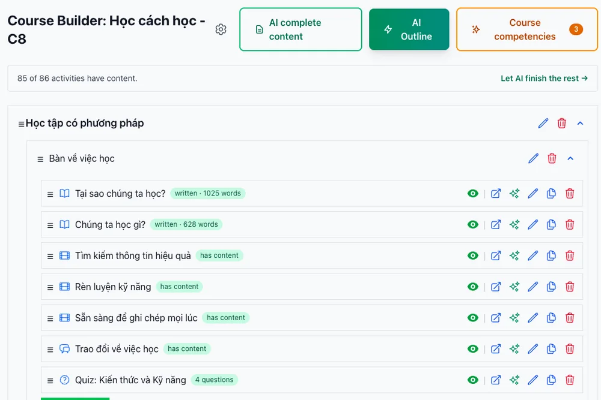The height and width of the screenshot is (400, 601).
Task: Edit the Học tập có phương pháp section
Action: [x=543, y=123]
